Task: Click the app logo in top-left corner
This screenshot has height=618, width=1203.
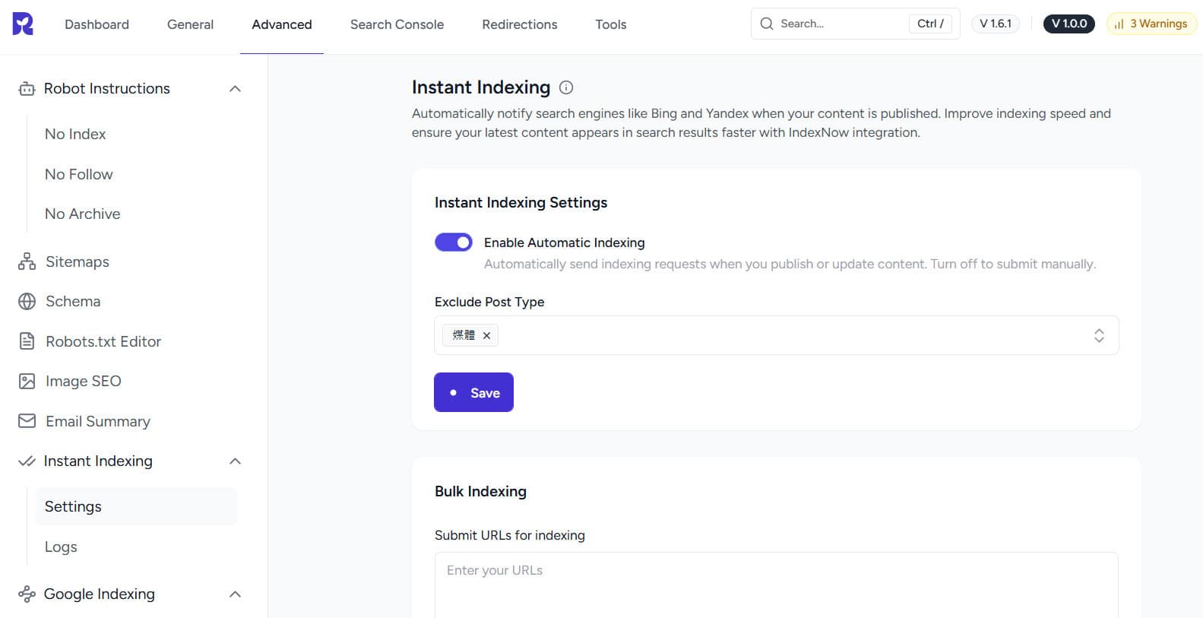Action: pyautogui.click(x=23, y=24)
